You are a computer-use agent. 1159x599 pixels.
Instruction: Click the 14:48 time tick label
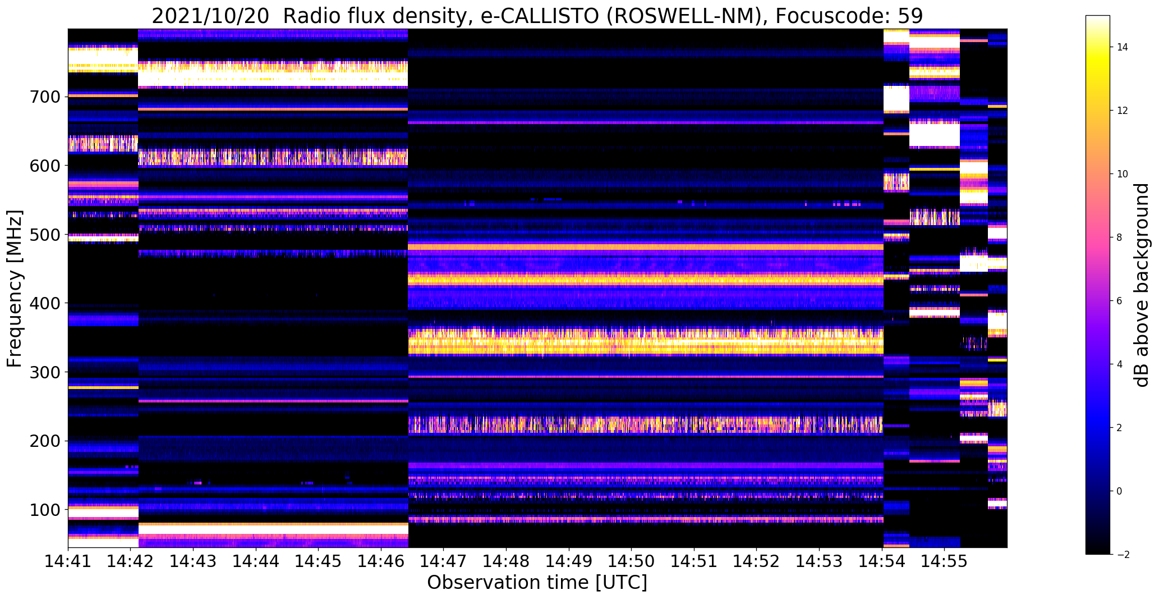(506, 561)
